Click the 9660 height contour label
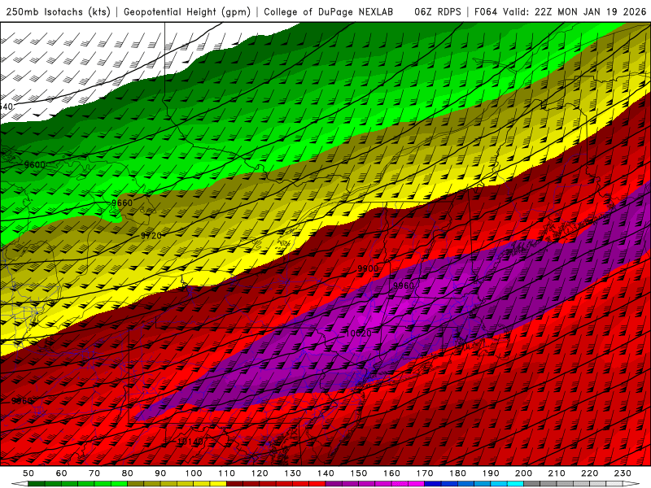The height and width of the screenshot is (488, 651). coord(122,203)
